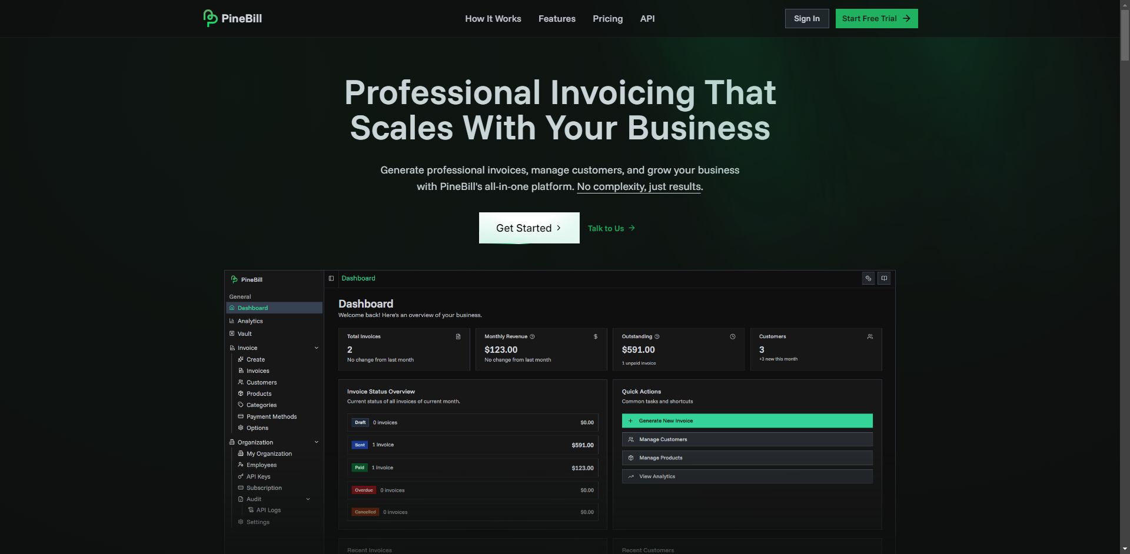Click the Sign In button
The width and height of the screenshot is (1130, 554).
click(x=806, y=19)
